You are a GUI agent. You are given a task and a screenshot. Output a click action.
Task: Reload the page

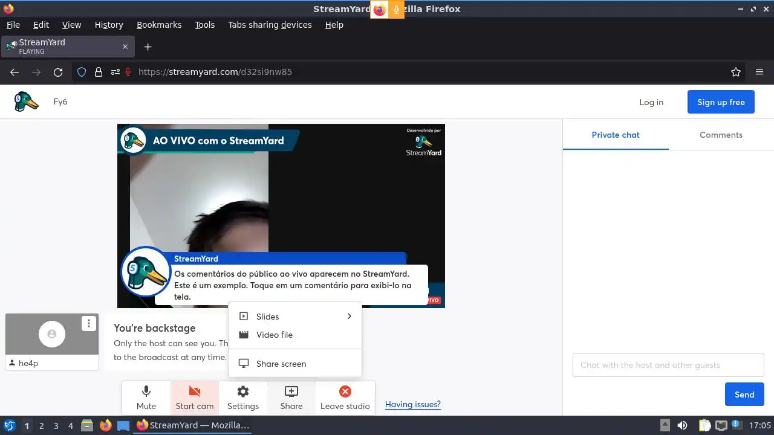tap(58, 72)
